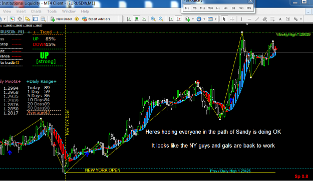The image size is (313, 181).
Task: Select the standard Cursor arrow tool
Action: click(224, 19)
